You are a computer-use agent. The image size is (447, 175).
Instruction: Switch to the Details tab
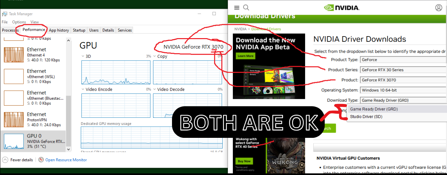tap(108, 30)
